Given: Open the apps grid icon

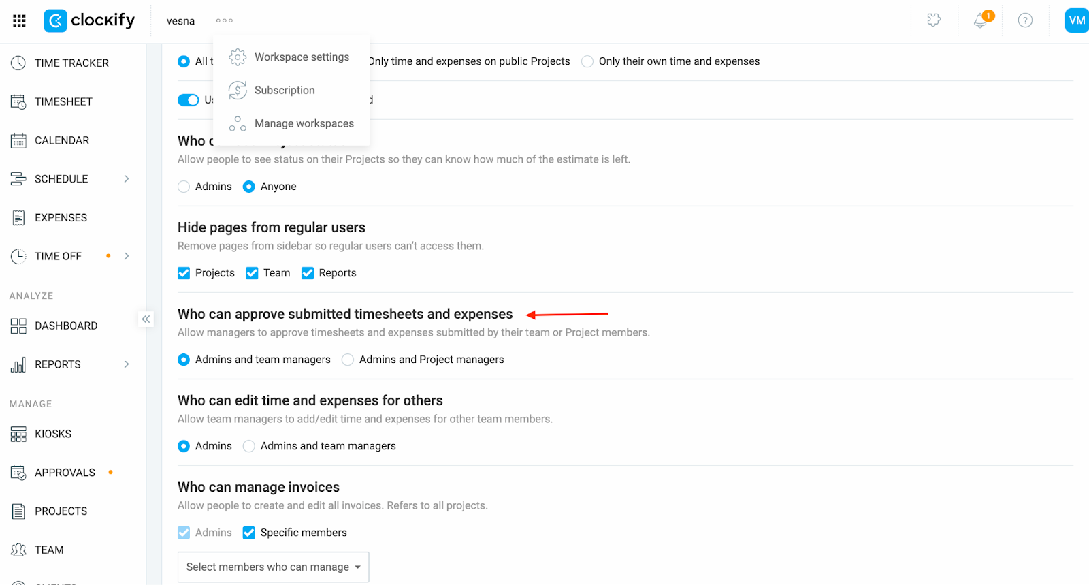Looking at the screenshot, I should click(x=19, y=21).
